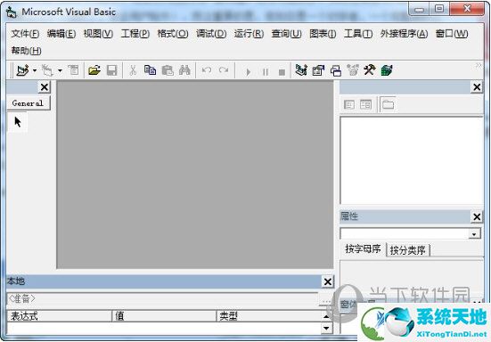Open the 窗口(W) menu
Viewport: 491px width, 342px height.
(452, 34)
